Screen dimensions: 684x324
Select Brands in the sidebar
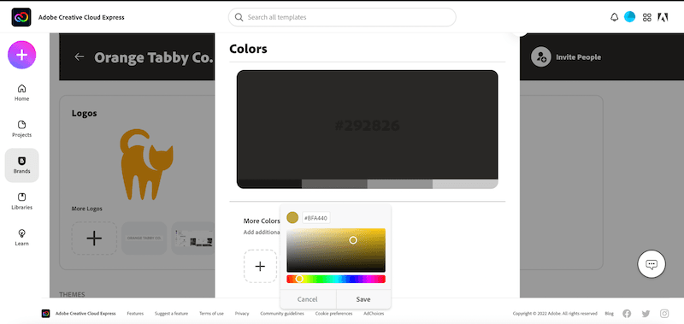coord(22,165)
